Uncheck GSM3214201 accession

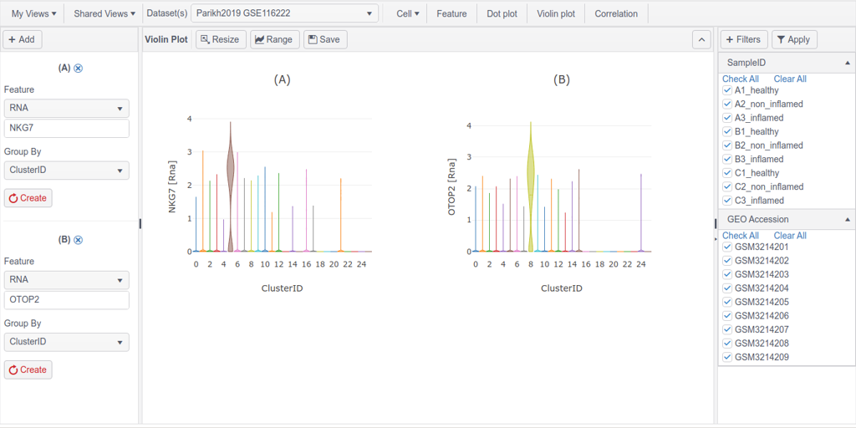click(727, 247)
